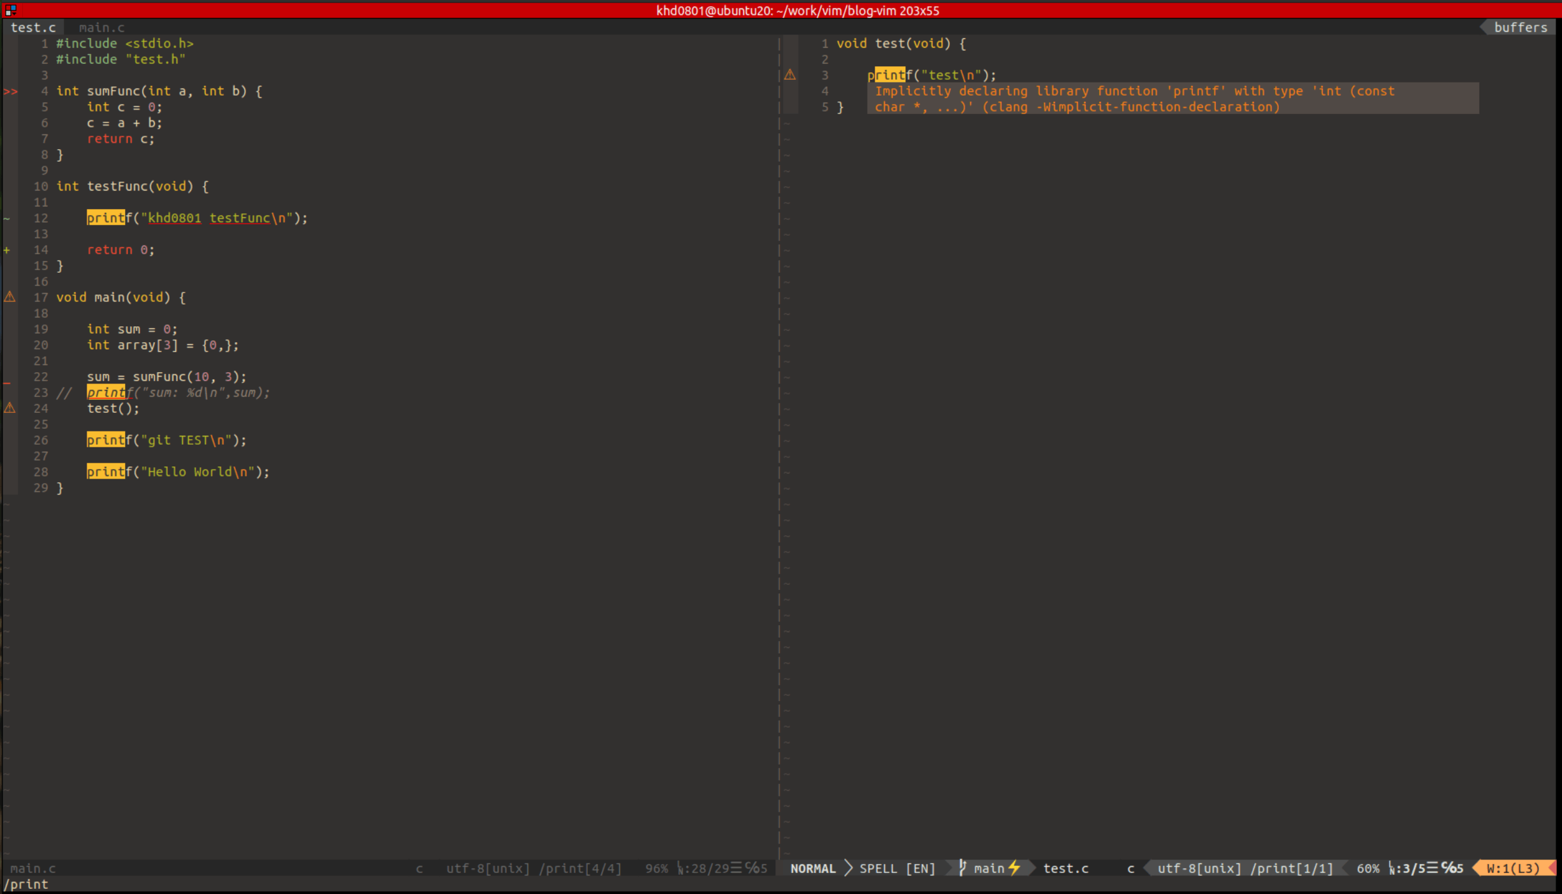
Task: Click the red minus git sign near line 22
Action: (x=7, y=384)
